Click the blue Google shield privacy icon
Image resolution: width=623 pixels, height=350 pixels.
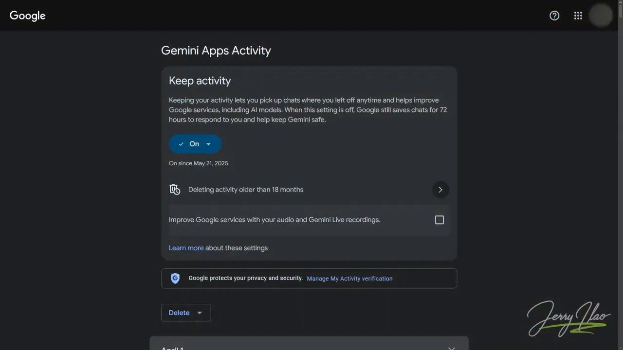click(175, 279)
